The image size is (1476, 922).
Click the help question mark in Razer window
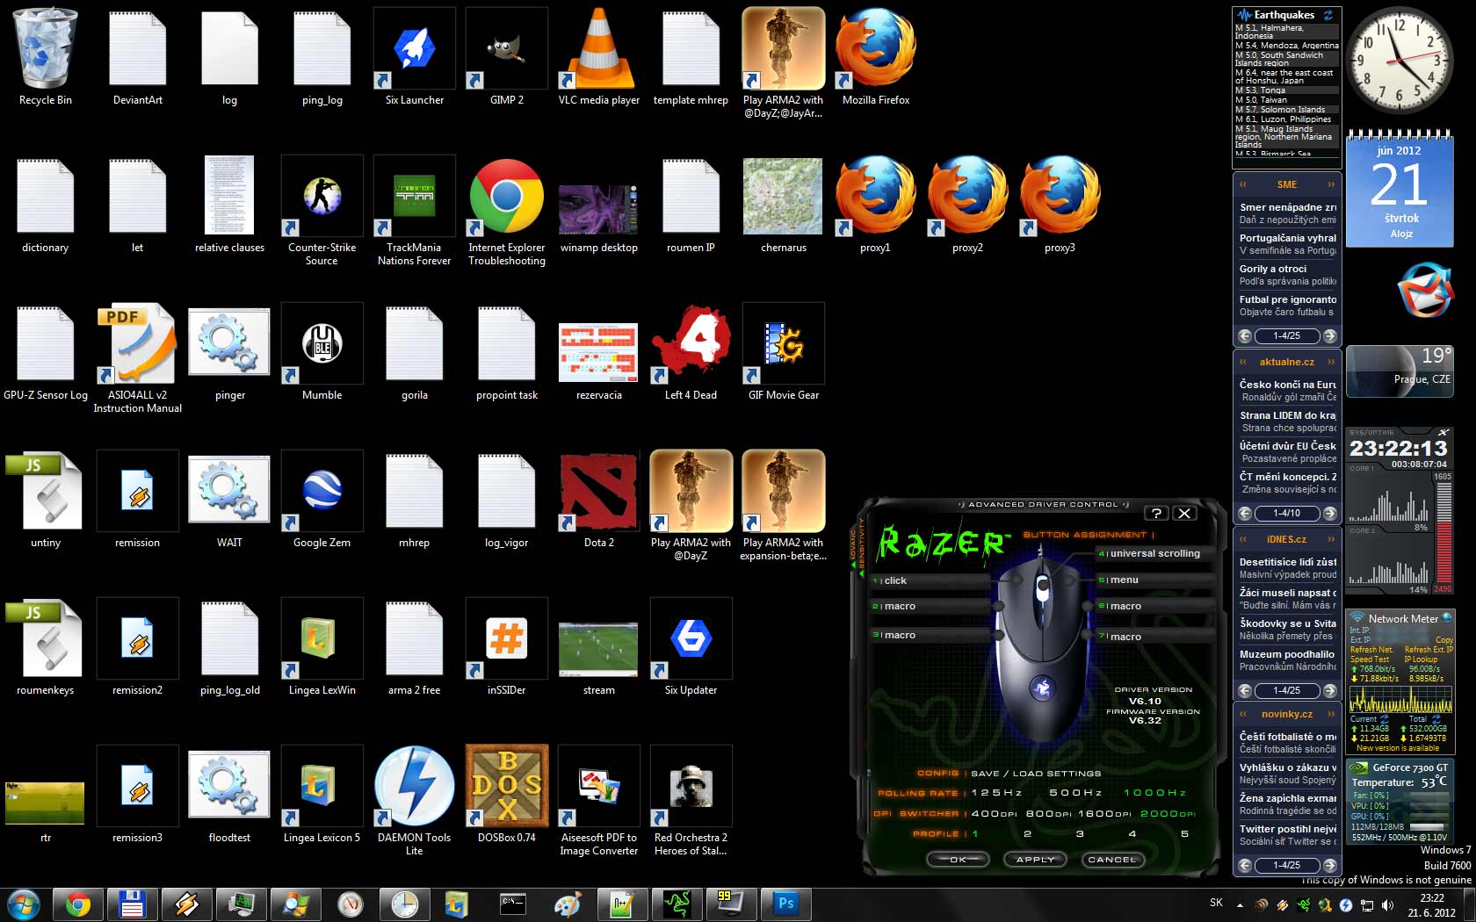[x=1156, y=513]
